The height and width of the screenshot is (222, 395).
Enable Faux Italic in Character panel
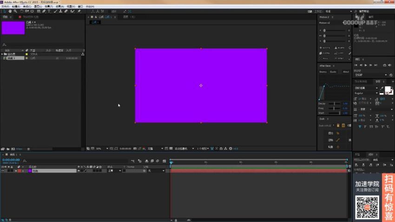pos(365,127)
